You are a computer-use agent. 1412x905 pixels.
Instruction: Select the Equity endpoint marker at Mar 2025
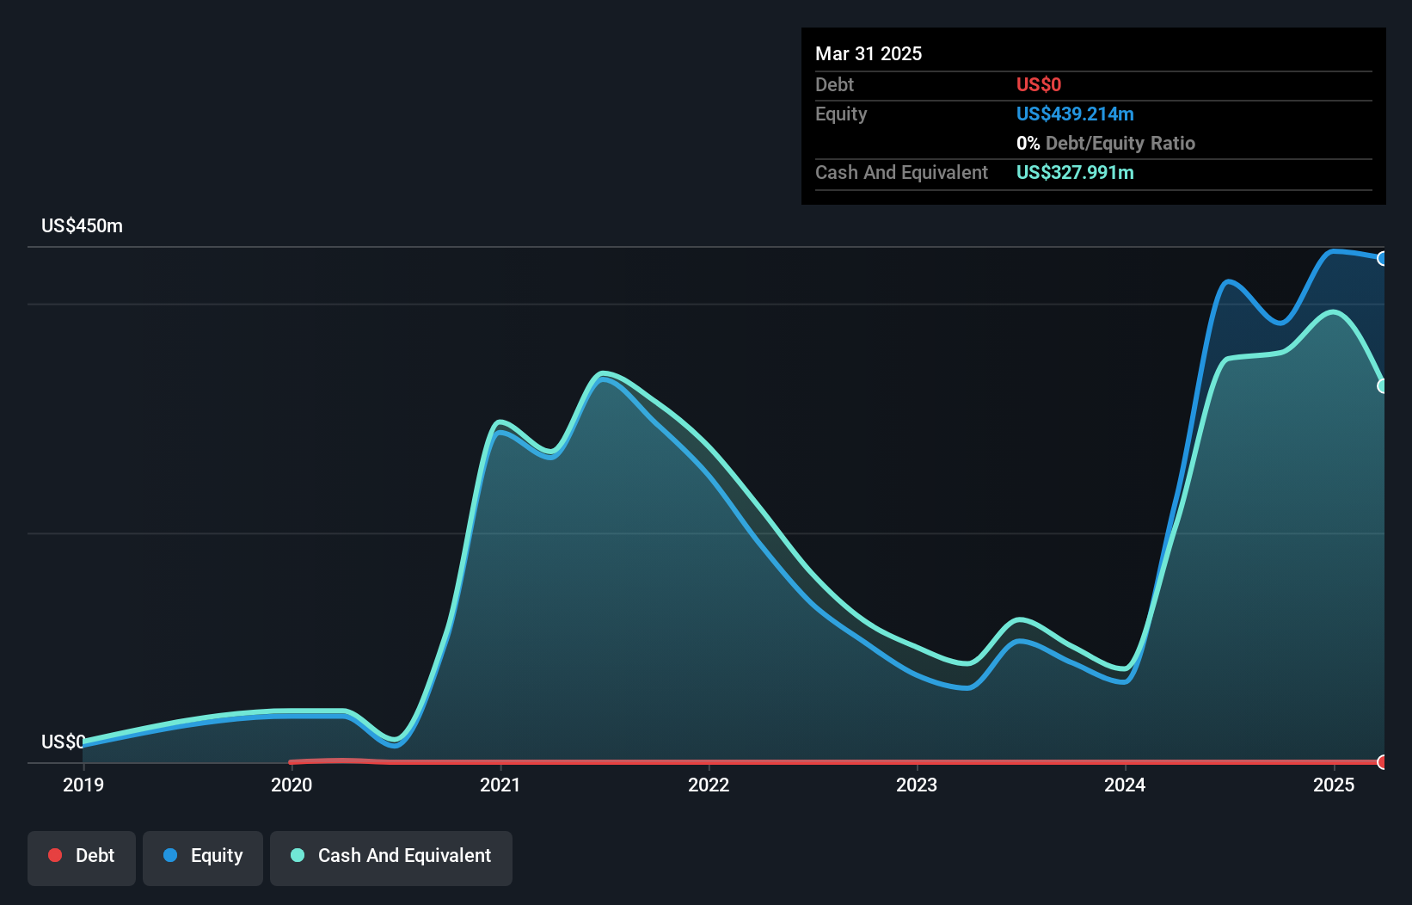pos(1382,258)
